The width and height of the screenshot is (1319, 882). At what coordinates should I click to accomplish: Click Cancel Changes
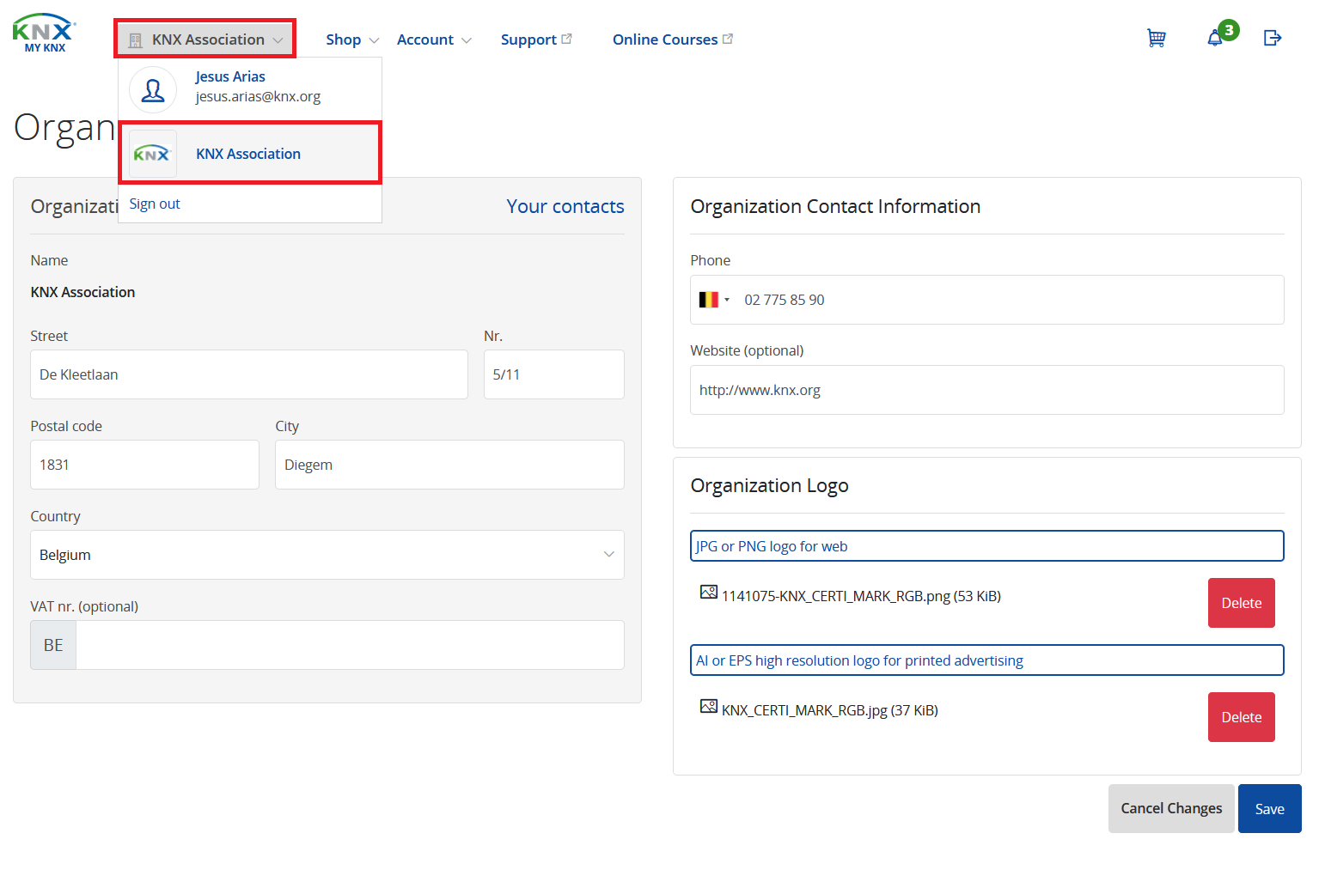pyautogui.click(x=1171, y=808)
